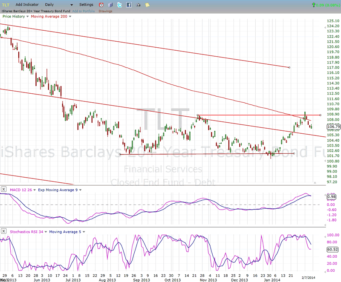This screenshot has height=282, width=341.
Task: Close the Stochastics RSI panel
Action: 3,232
